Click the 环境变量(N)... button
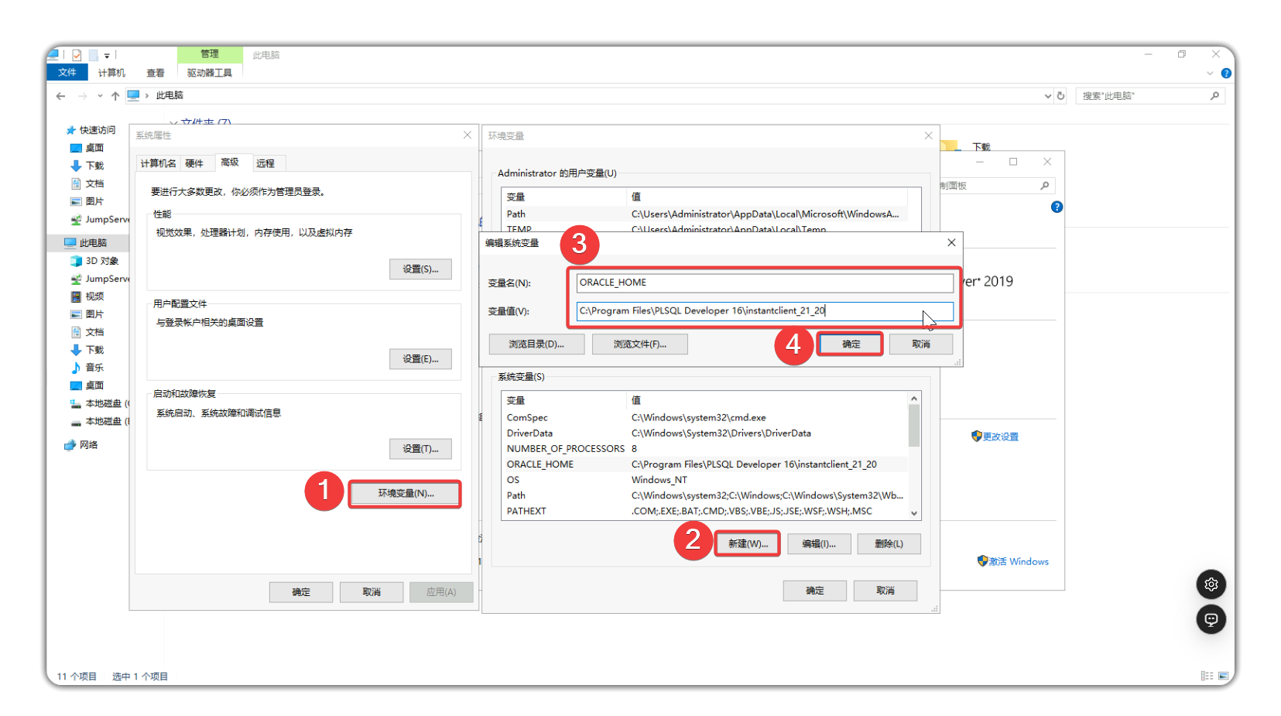Screen dimensions: 1281x716 [x=405, y=494]
